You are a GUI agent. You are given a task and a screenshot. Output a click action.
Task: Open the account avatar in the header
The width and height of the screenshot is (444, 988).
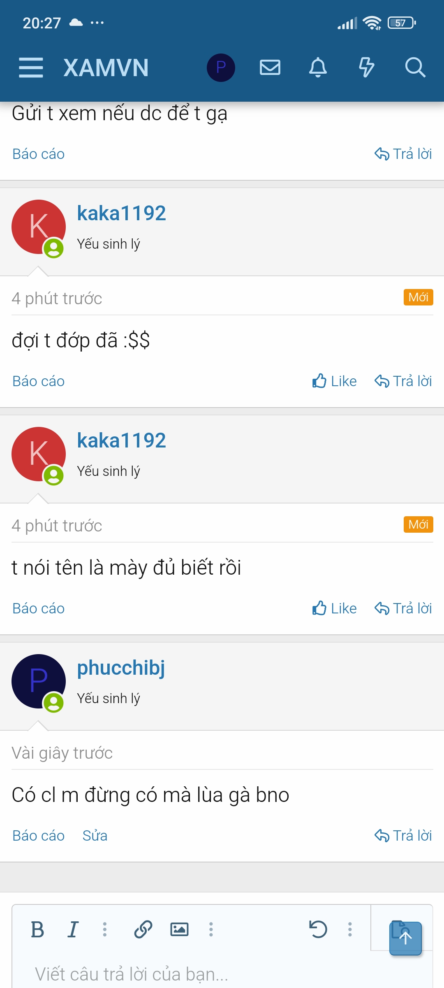[x=221, y=68]
